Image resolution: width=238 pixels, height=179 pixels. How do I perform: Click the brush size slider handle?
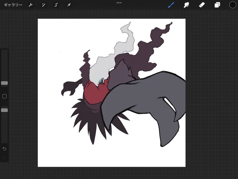tap(5, 83)
